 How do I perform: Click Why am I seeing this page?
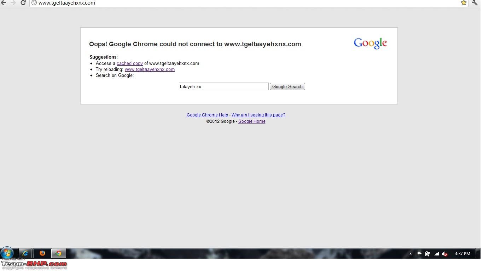pos(258,115)
